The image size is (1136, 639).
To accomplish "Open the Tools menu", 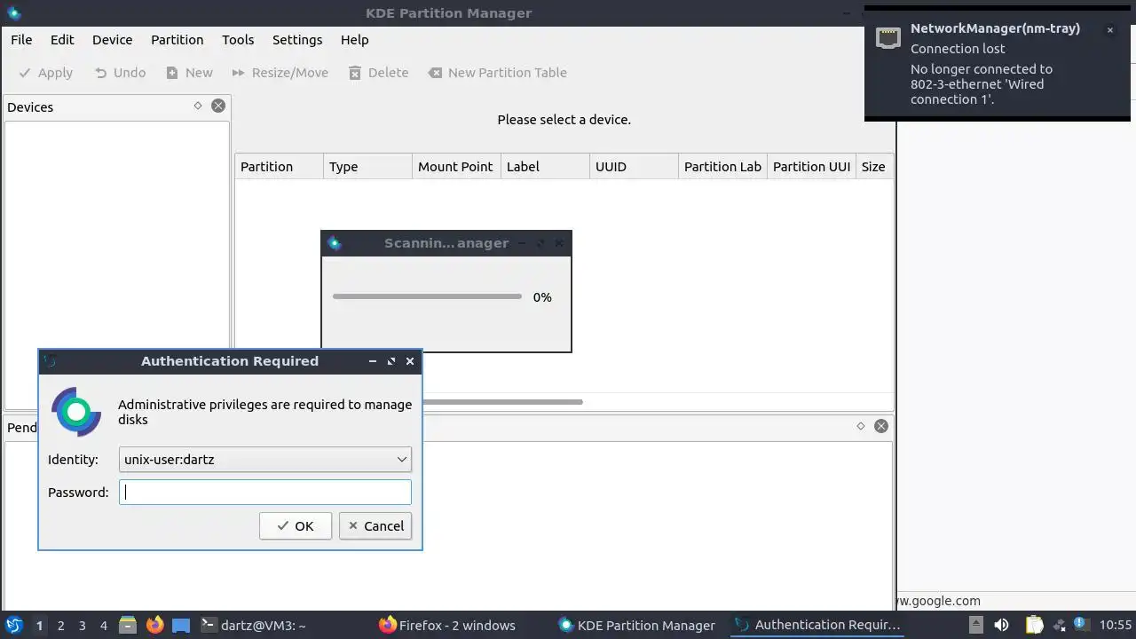I will [238, 40].
